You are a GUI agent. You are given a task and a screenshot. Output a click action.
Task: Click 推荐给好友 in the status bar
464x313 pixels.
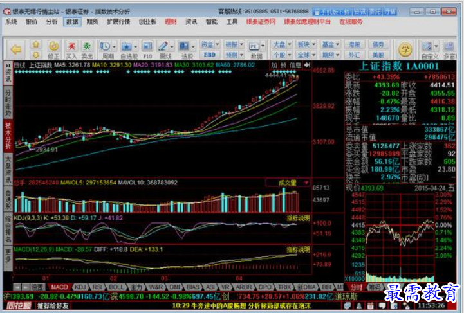click(x=53, y=306)
